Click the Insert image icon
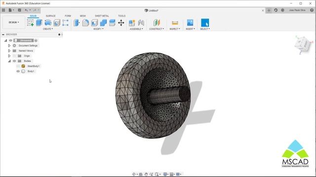Image resolution: width=316 pixels, height=177 pixels. coord(190,23)
